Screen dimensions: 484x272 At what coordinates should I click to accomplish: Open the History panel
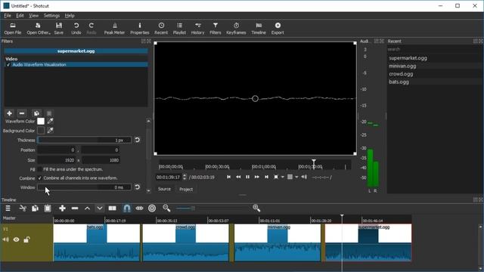click(x=197, y=29)
